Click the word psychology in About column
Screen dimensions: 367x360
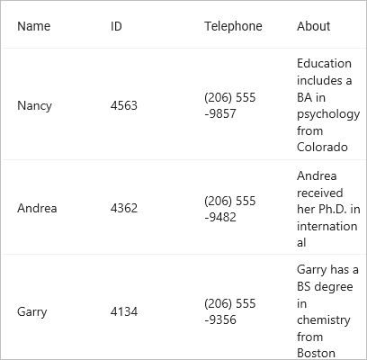(328, 114)
